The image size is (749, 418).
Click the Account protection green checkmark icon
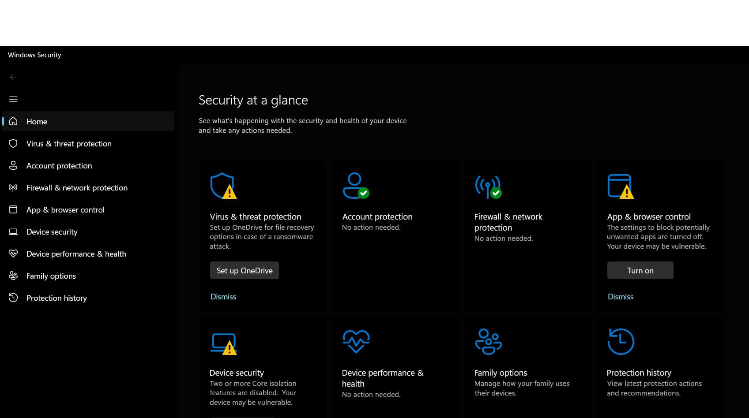click(x=356, y=186)
